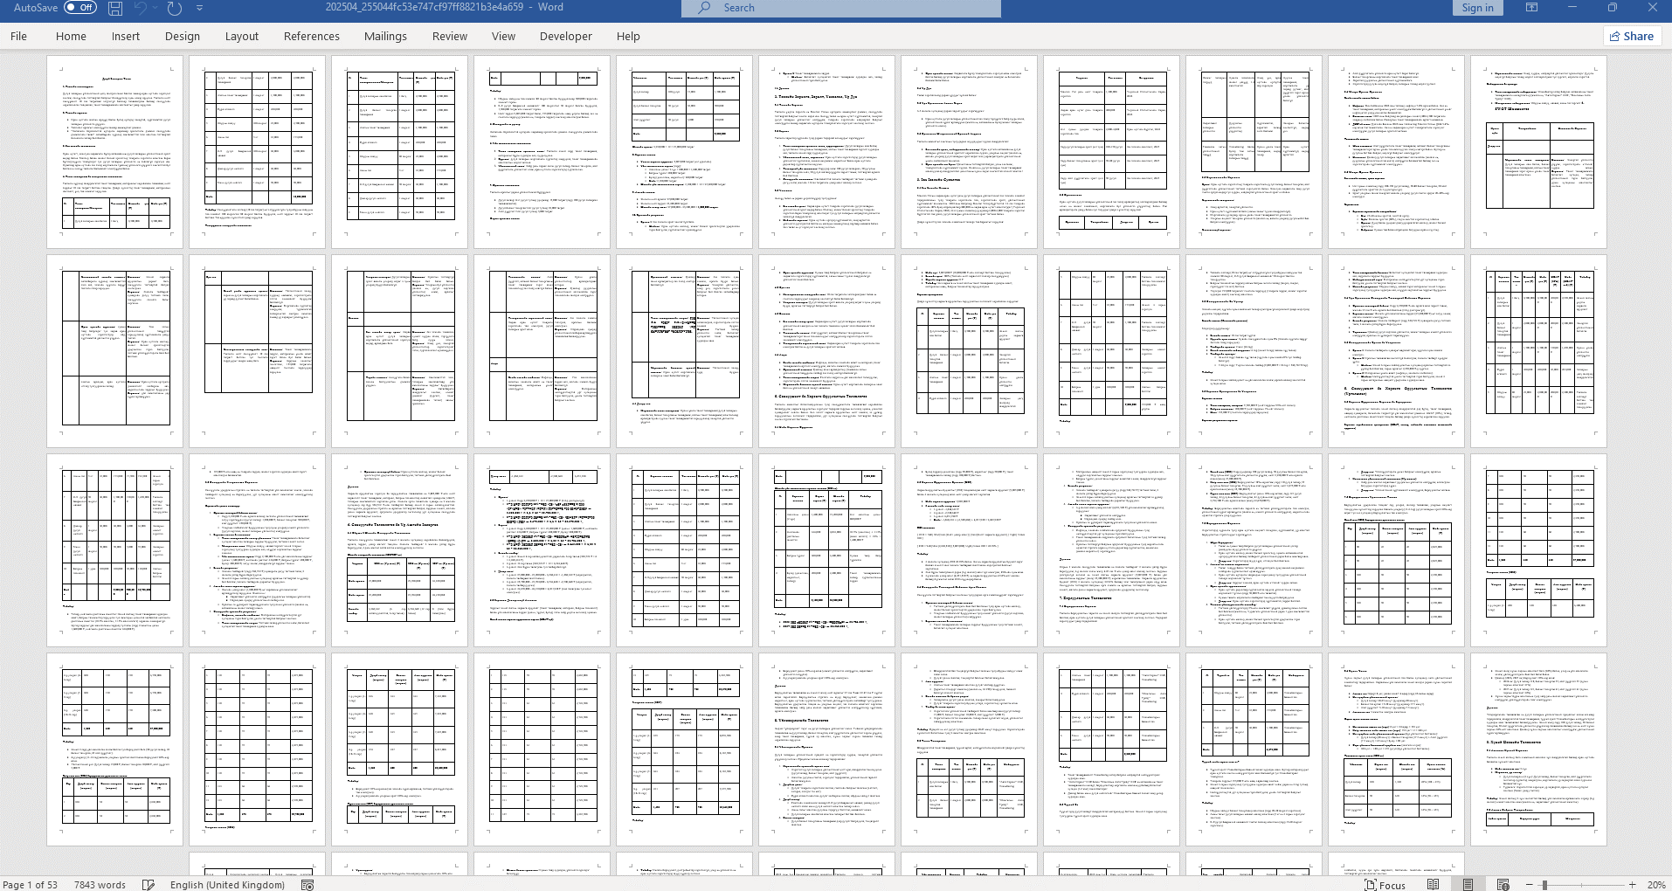
Task: Switch to Web Layout view
Action: tap(1503, 884)
